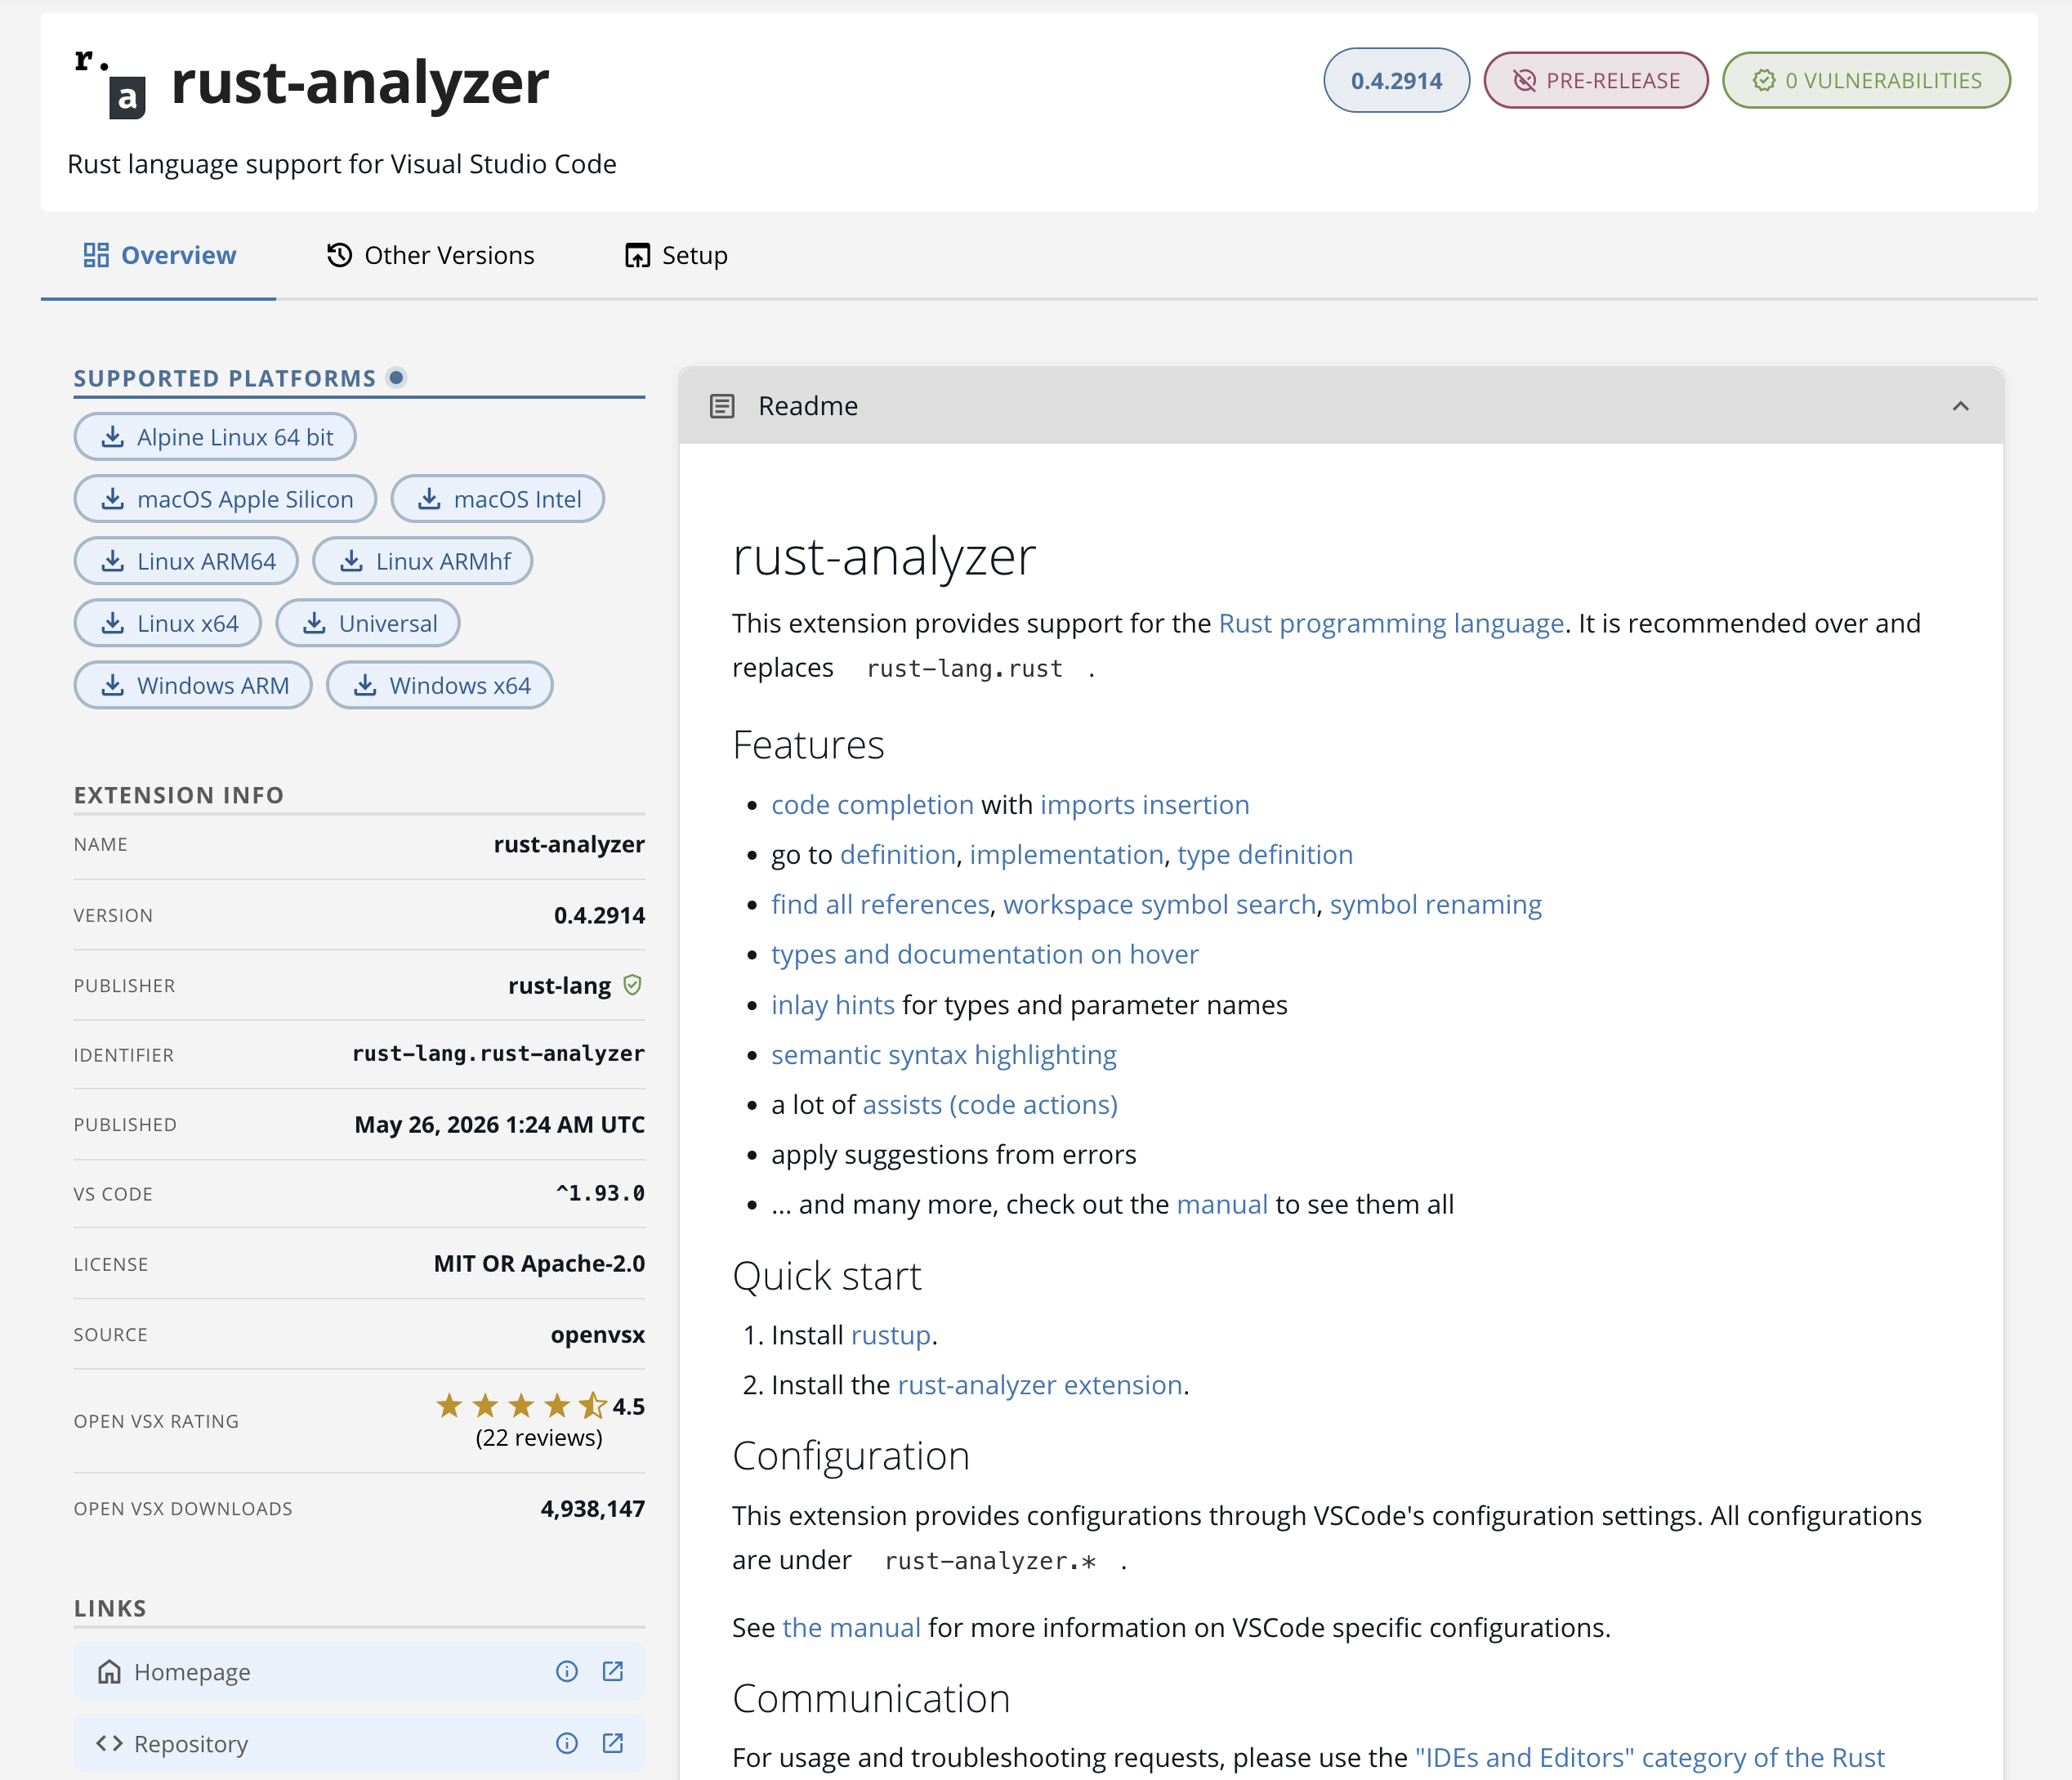Screen dimensions: 2072x1780
Task: Click the 0 VULNERABILITIES badge
Action: pyautogui.click(x=1866, y=81)
